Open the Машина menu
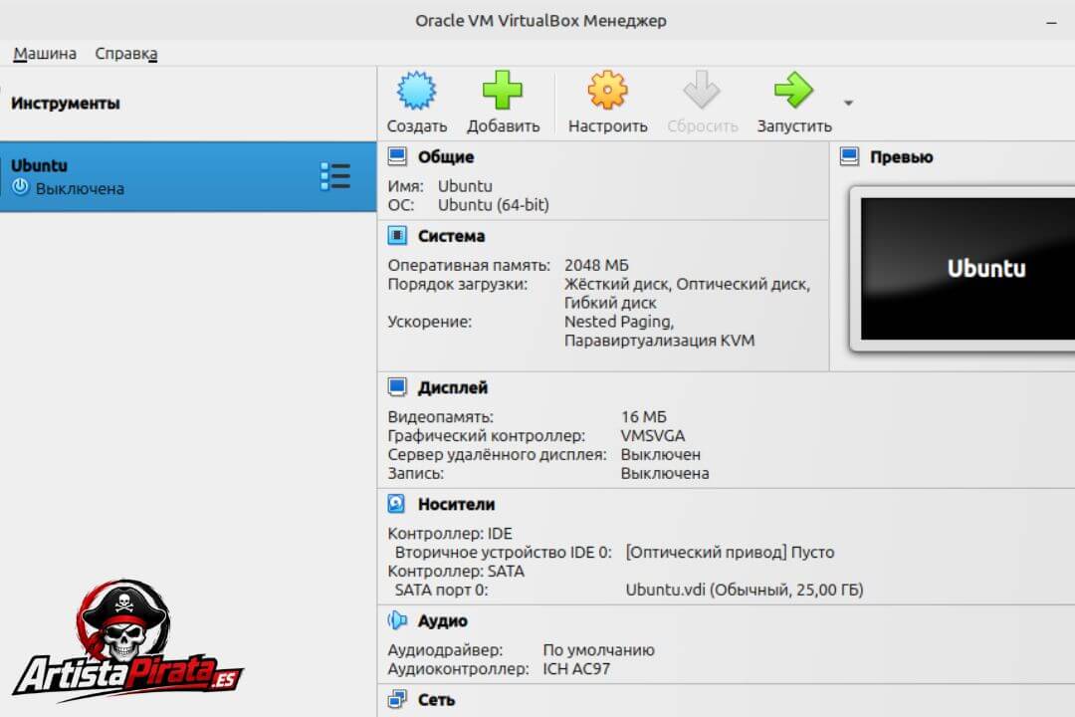 (45, 54)
